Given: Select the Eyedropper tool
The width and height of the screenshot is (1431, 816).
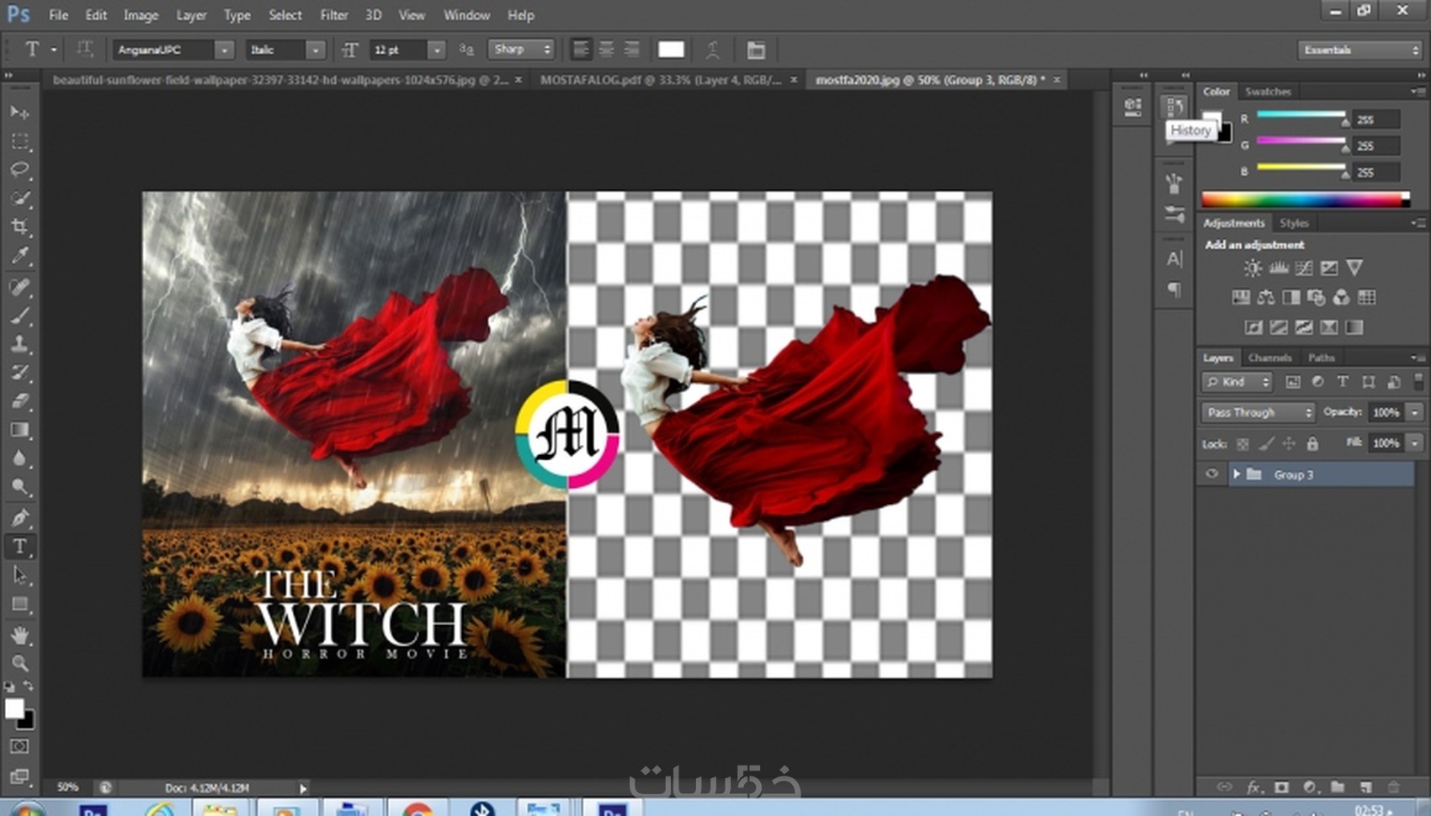Looking at the screenshot, I should pos(20,256).
